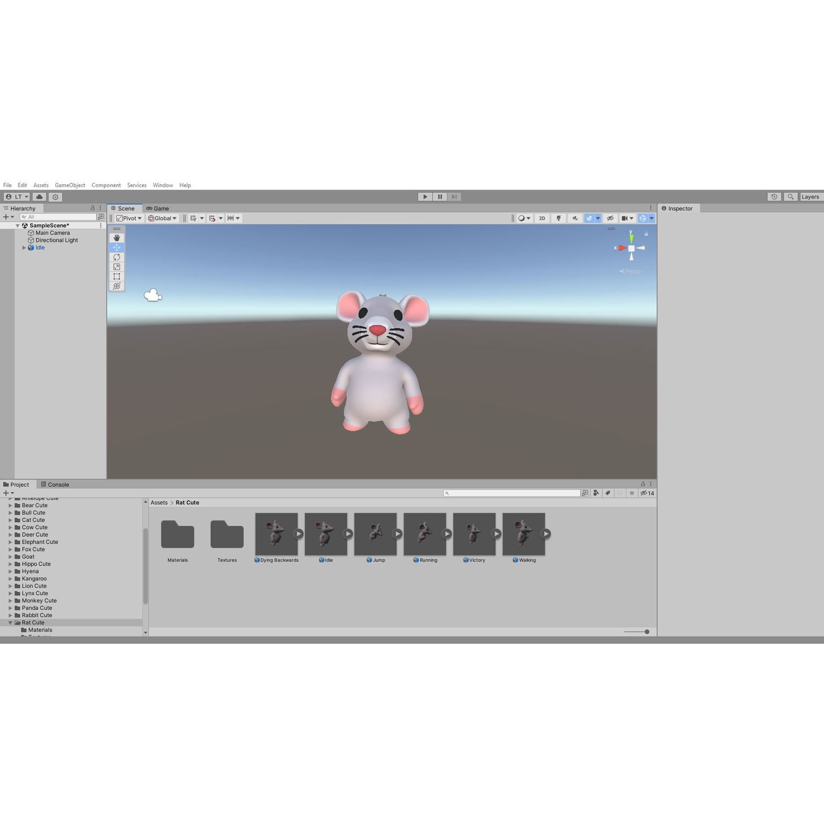Image resolution: width=824 pixels, height=824 pixels.
Task: Collapse the Rat Cute folder in Project
Action: click(x=10, y=622)
